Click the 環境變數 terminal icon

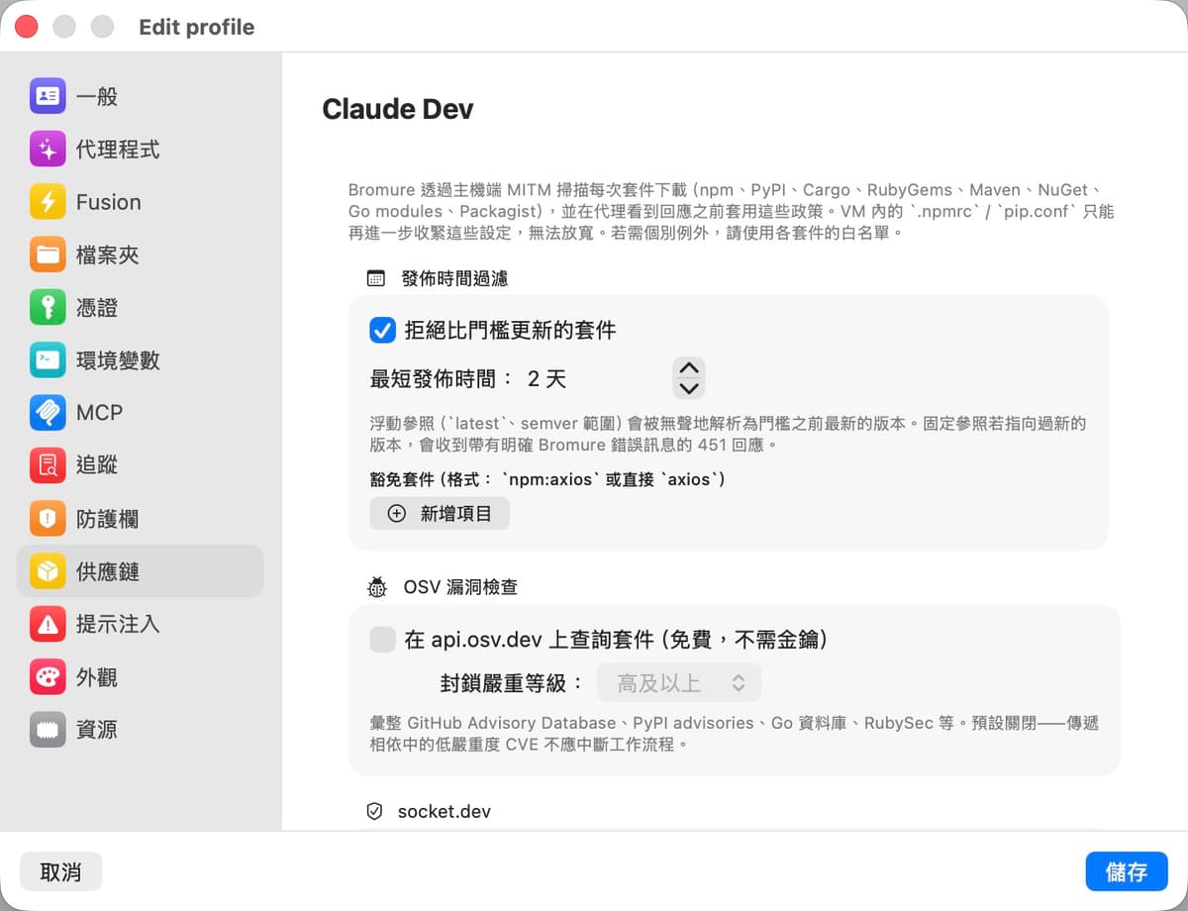pyautogui.click(x=48, y=360)
